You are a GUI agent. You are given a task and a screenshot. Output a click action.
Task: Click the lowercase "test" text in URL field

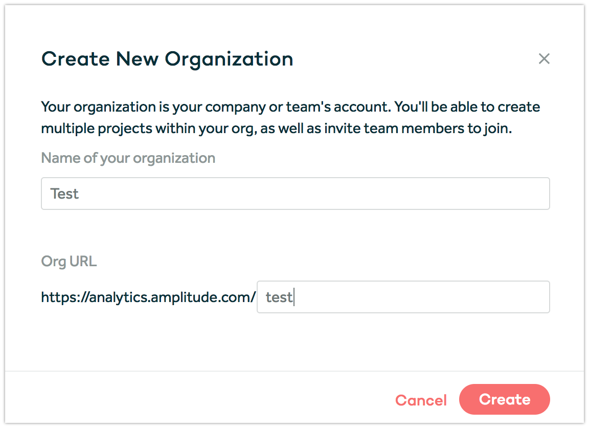click(279, 297)
